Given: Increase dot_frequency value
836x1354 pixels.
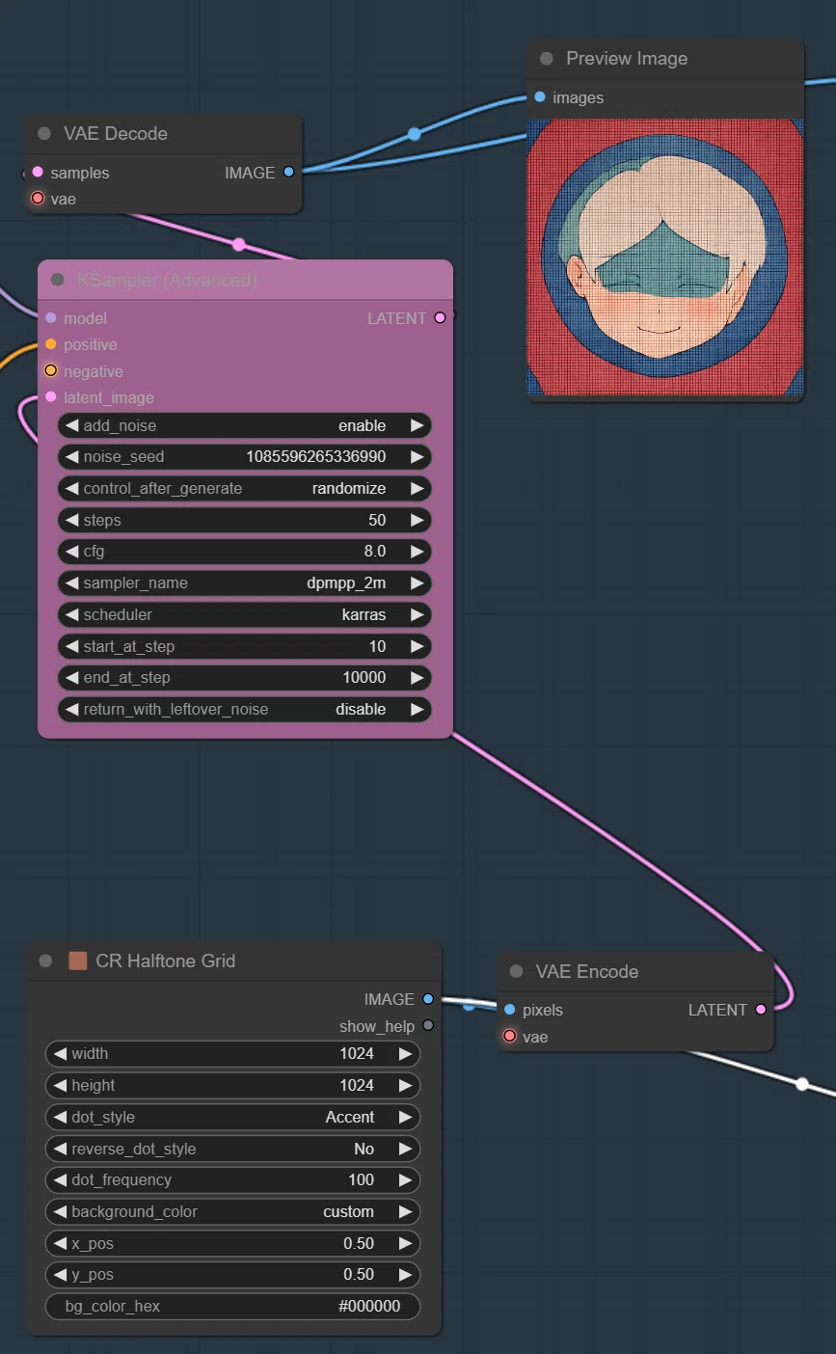Looking at the screenshot, I should pyautogui.click(x=405, y=1179).
